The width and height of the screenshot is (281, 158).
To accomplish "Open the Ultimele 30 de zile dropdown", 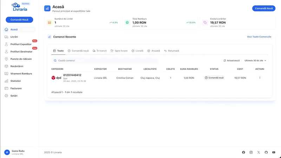I will pyautogui.click(x=255, y=60).
